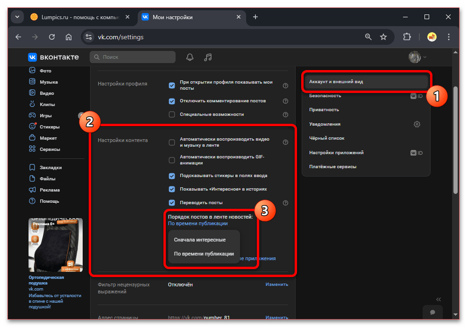
Task: Click Изменить for page address
Action: [x=276, y=317]
